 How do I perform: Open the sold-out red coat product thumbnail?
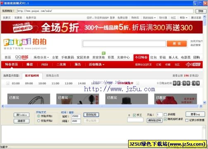(x=175, y=99)
